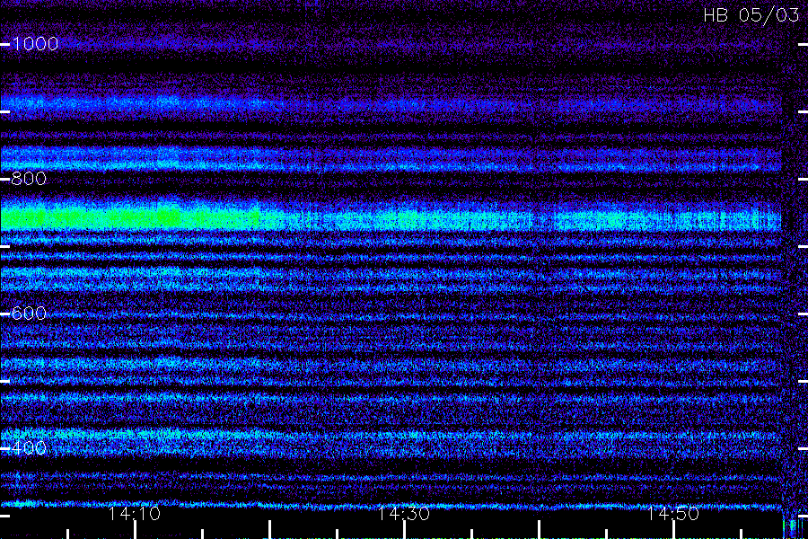
Task: Click the 600 frequency axis label
Action: (x=29, y=314)
